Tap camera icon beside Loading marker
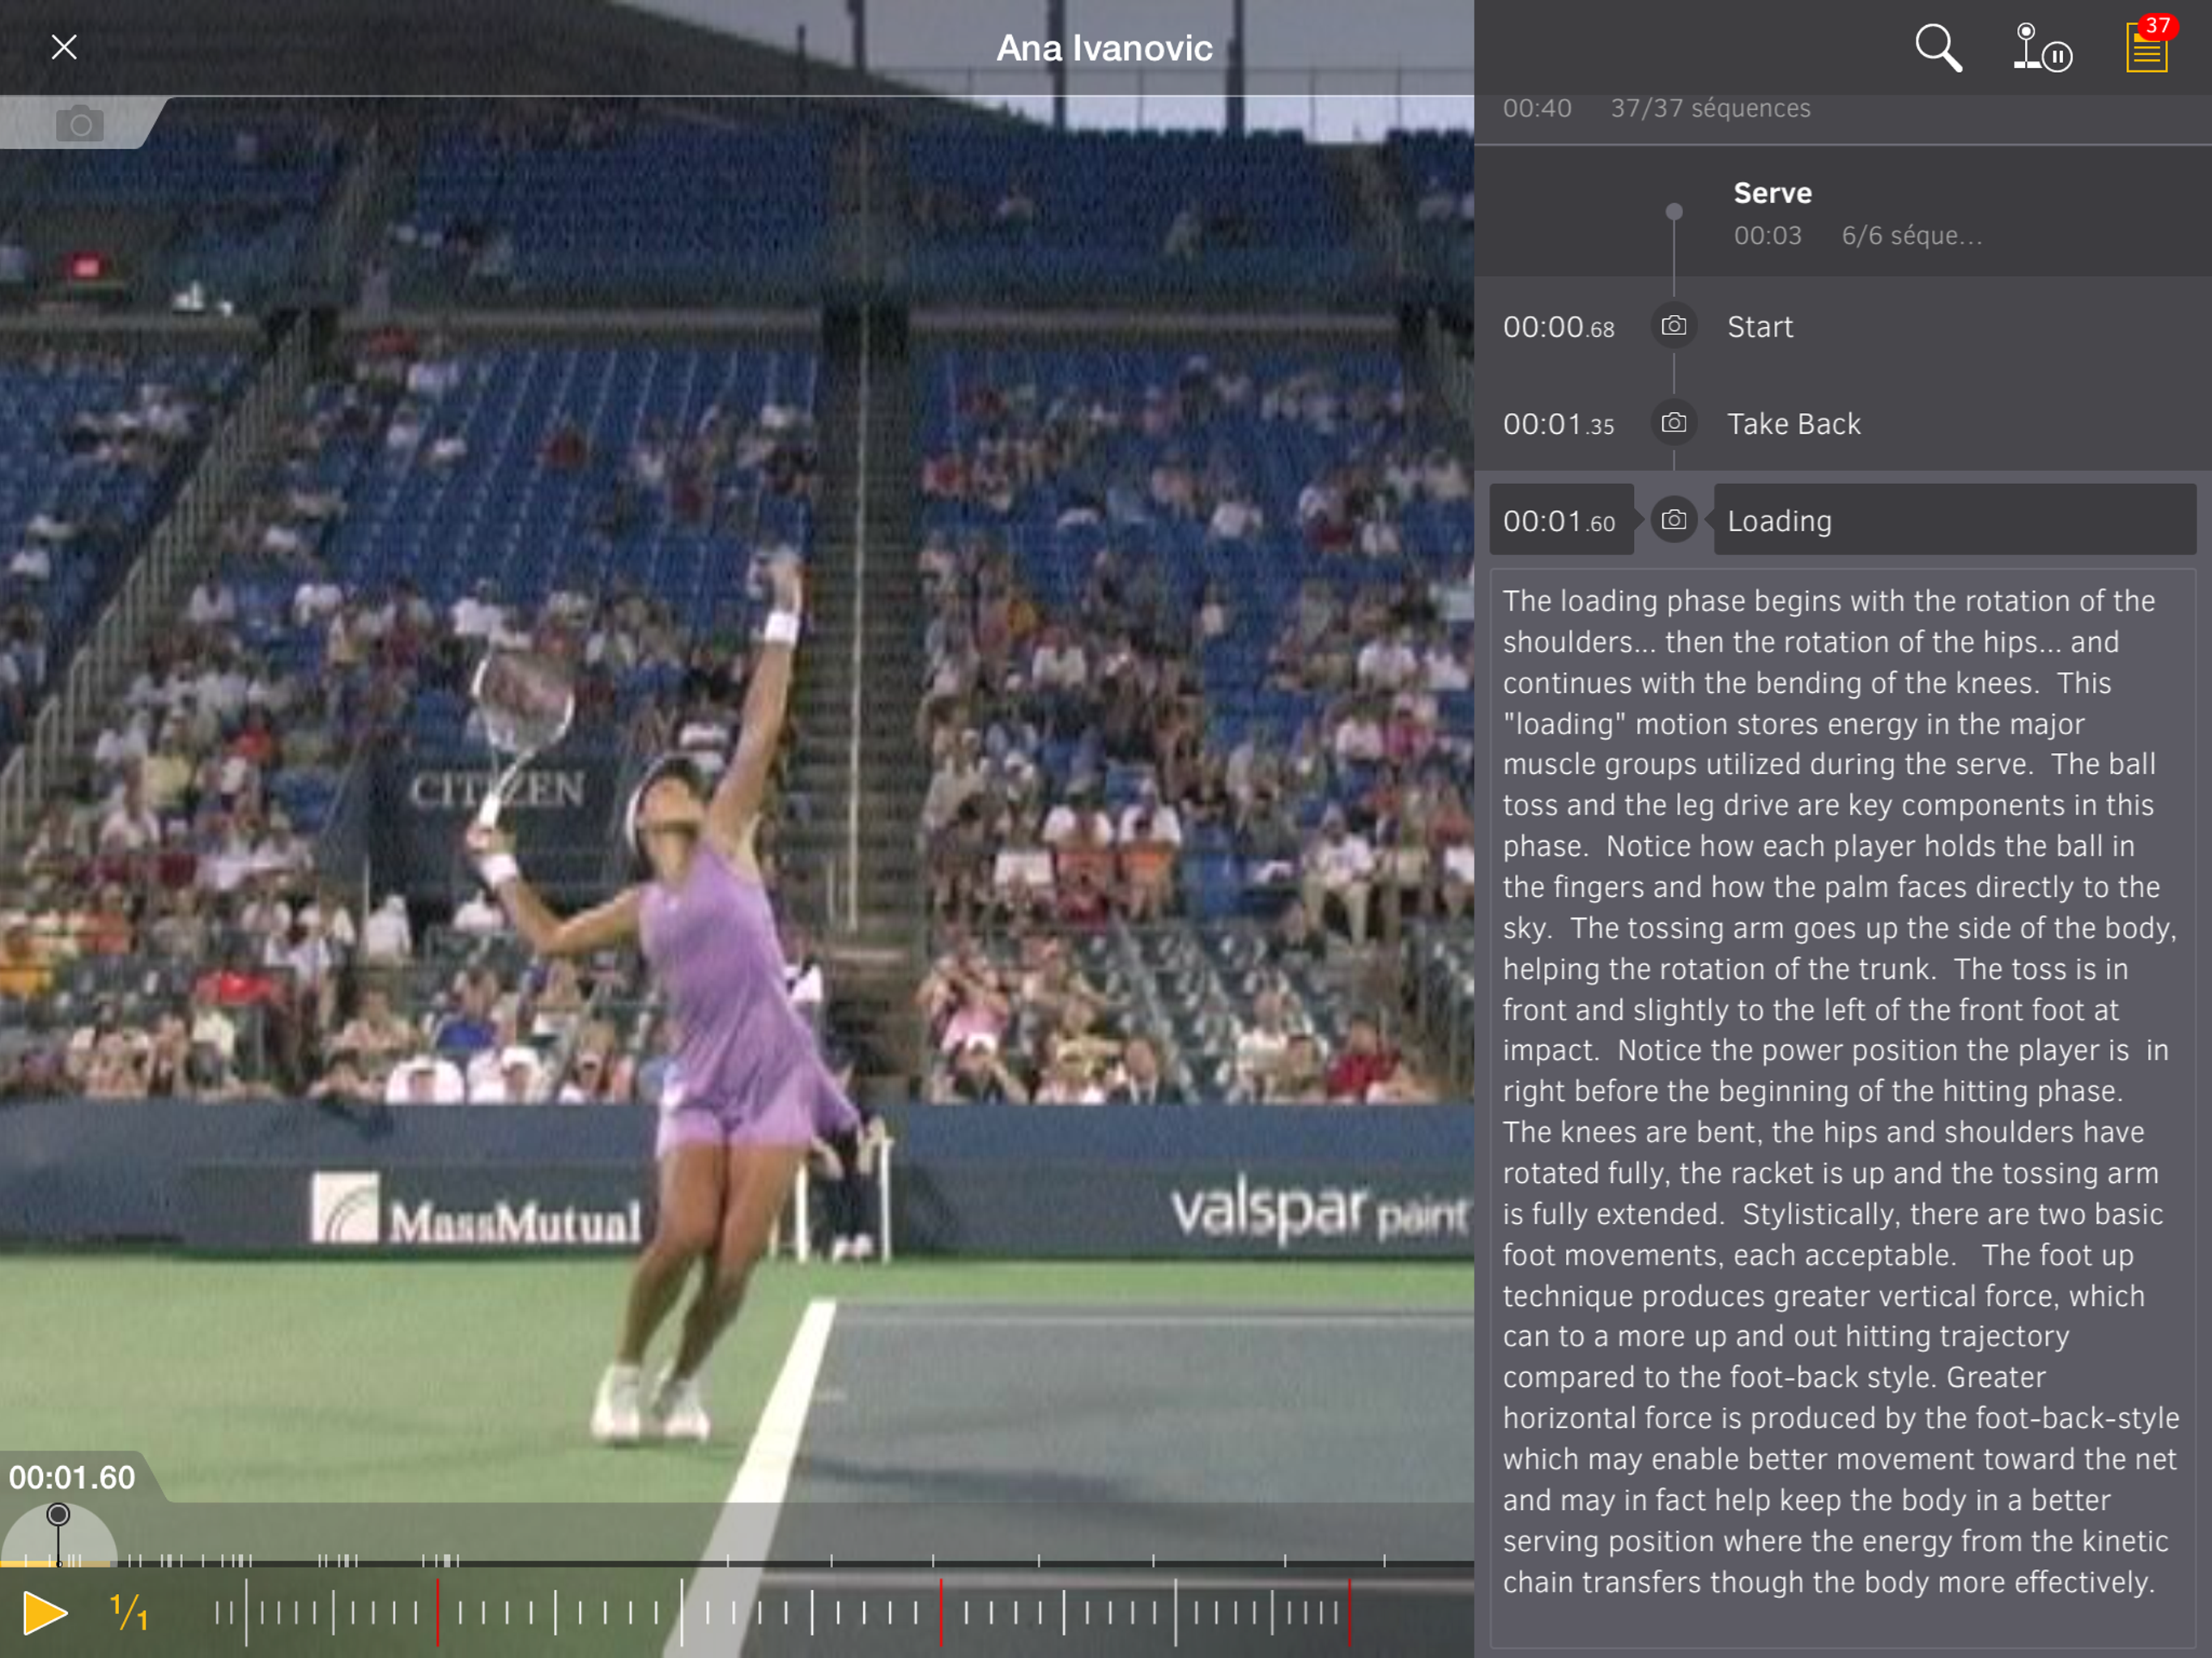This screenshot has height=1658, width=2212. click(x=1673, y=521)
